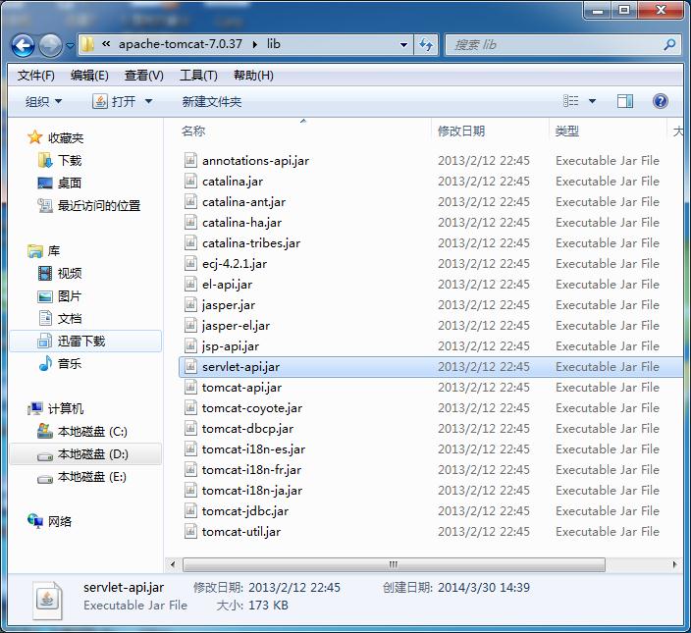Expand the 打开 options arrow

(149, 102)
